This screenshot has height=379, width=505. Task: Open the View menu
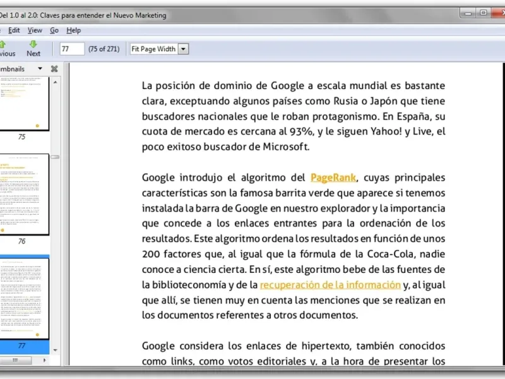(35, 30)
